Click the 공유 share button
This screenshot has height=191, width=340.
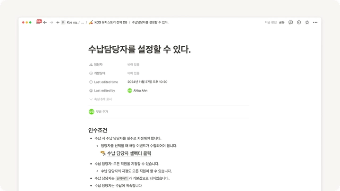coord(281,22)
